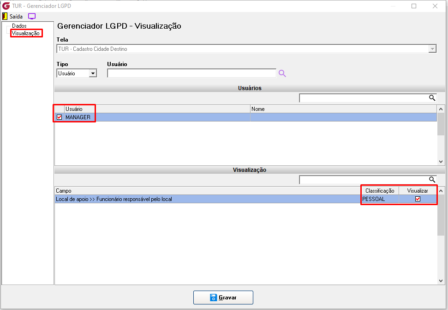The image size is (448, 310).
Task: Click the floppy disk icon on Gravar
Action: 214,298
